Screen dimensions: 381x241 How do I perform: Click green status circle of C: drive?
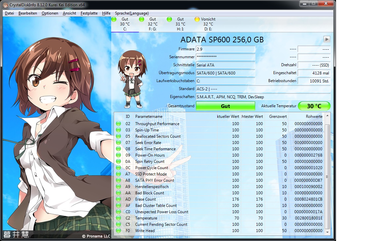click(114, 19)
